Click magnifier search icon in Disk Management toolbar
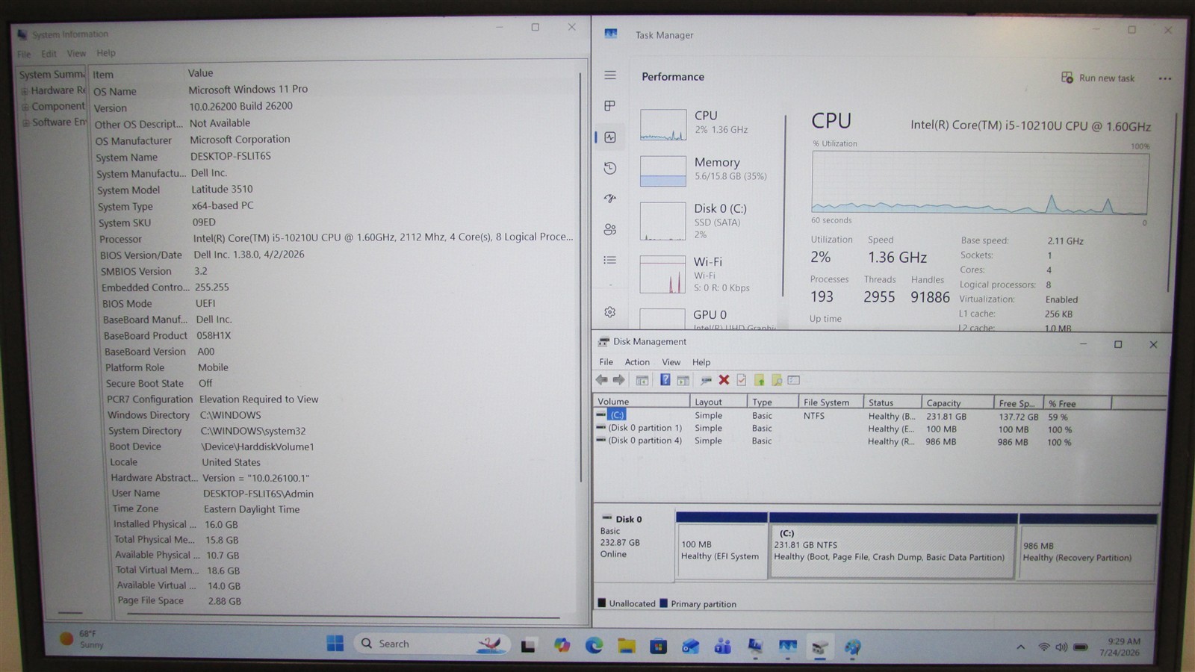The width and height of the screenshot is (1195, 672). [777, 380]
